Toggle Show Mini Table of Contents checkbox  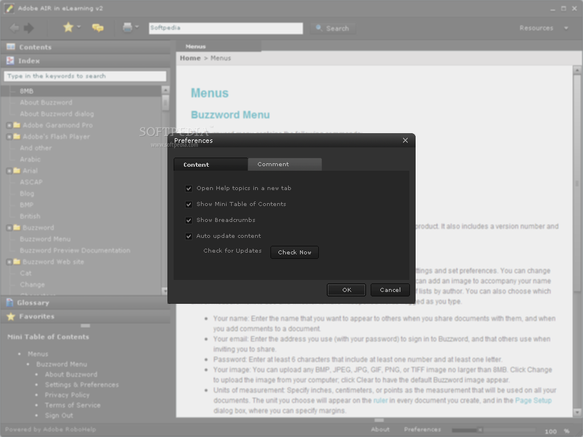(x=189, y=204)
